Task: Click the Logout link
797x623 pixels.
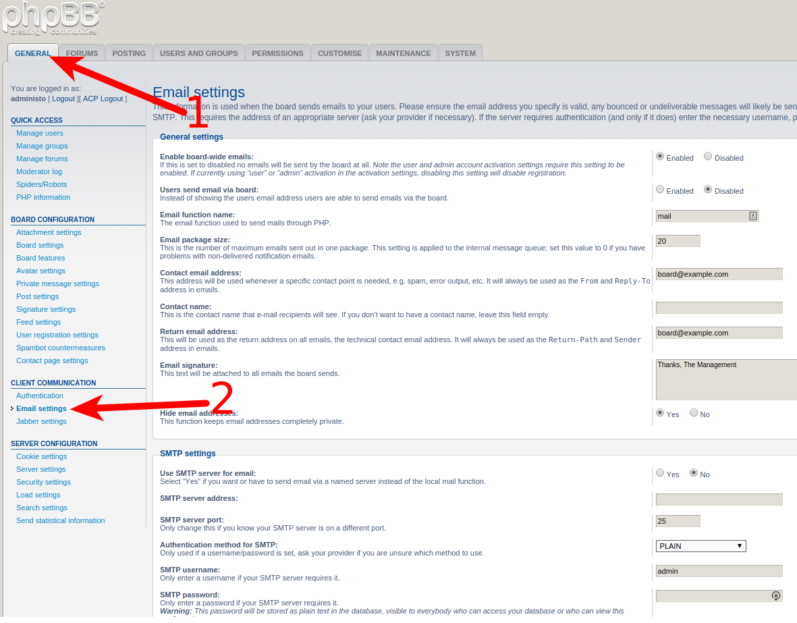Action: tap(63, 99)
